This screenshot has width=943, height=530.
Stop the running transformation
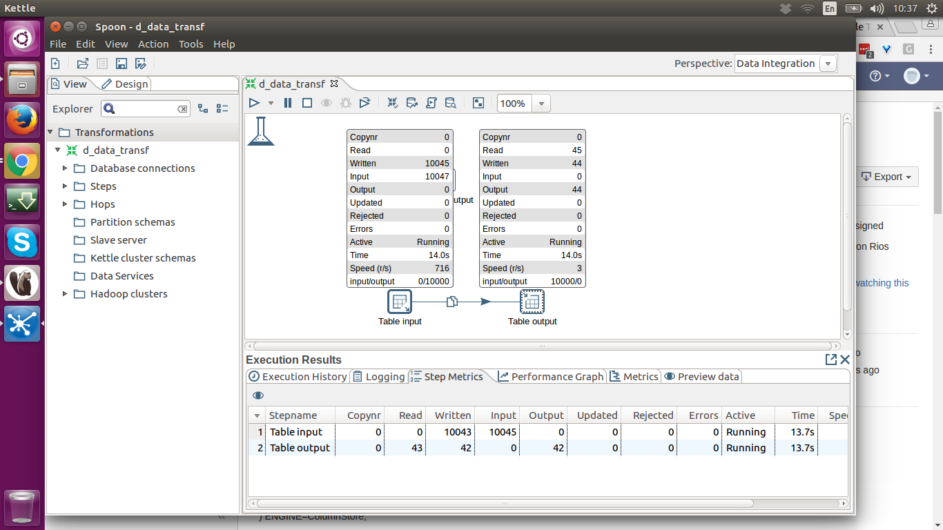pyautogui.click(x=307, y=103)
